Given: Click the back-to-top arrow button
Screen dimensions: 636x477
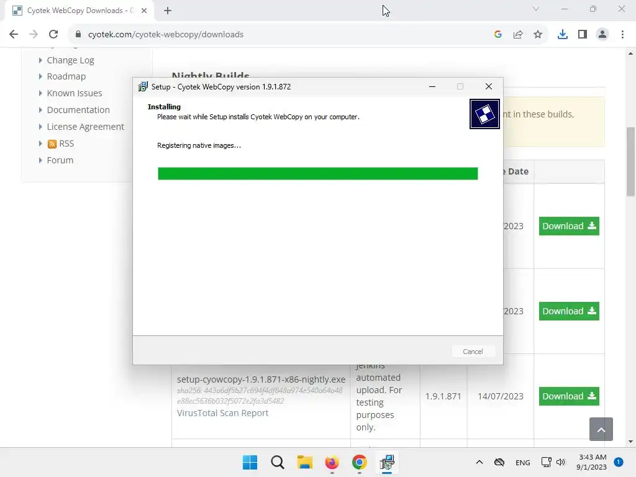Looking at the screenshot, I should pos(601,429).
